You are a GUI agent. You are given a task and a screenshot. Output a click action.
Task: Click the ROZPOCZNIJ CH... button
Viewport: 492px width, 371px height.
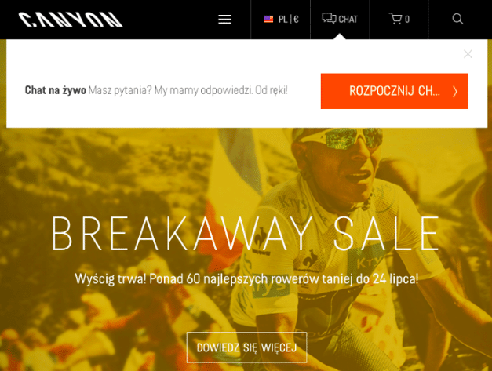click(395, 91)
